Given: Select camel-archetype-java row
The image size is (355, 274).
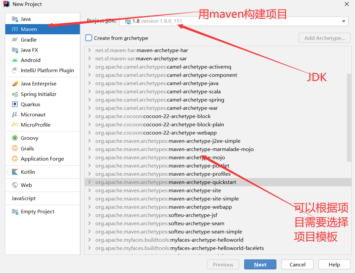Looking at the screenshot, I should pyautogui.click(x=218, y=83).
